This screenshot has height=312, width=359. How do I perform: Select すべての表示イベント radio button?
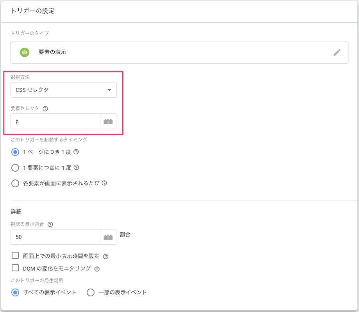15,292
